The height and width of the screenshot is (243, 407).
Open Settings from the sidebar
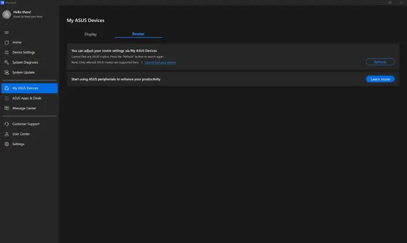tap(29, 144)
